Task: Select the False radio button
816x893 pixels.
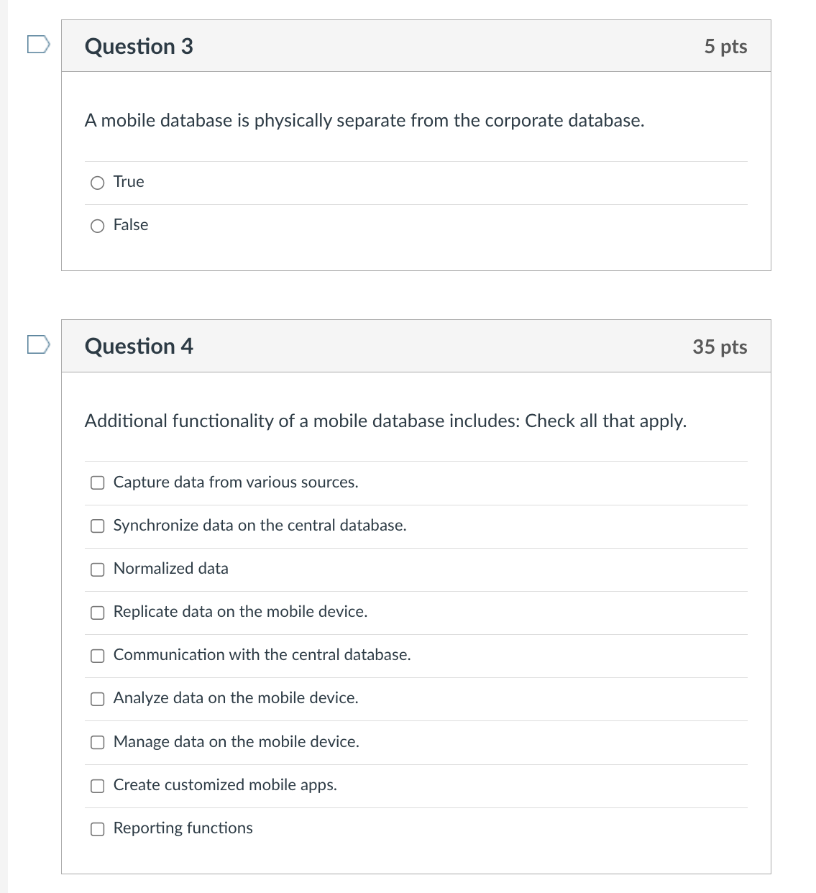Action: click(x=97, y=226)
